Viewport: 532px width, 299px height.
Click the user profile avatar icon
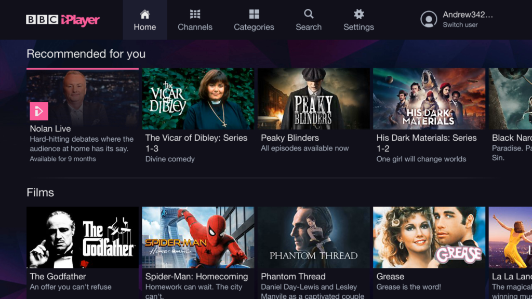coord(429,19)
